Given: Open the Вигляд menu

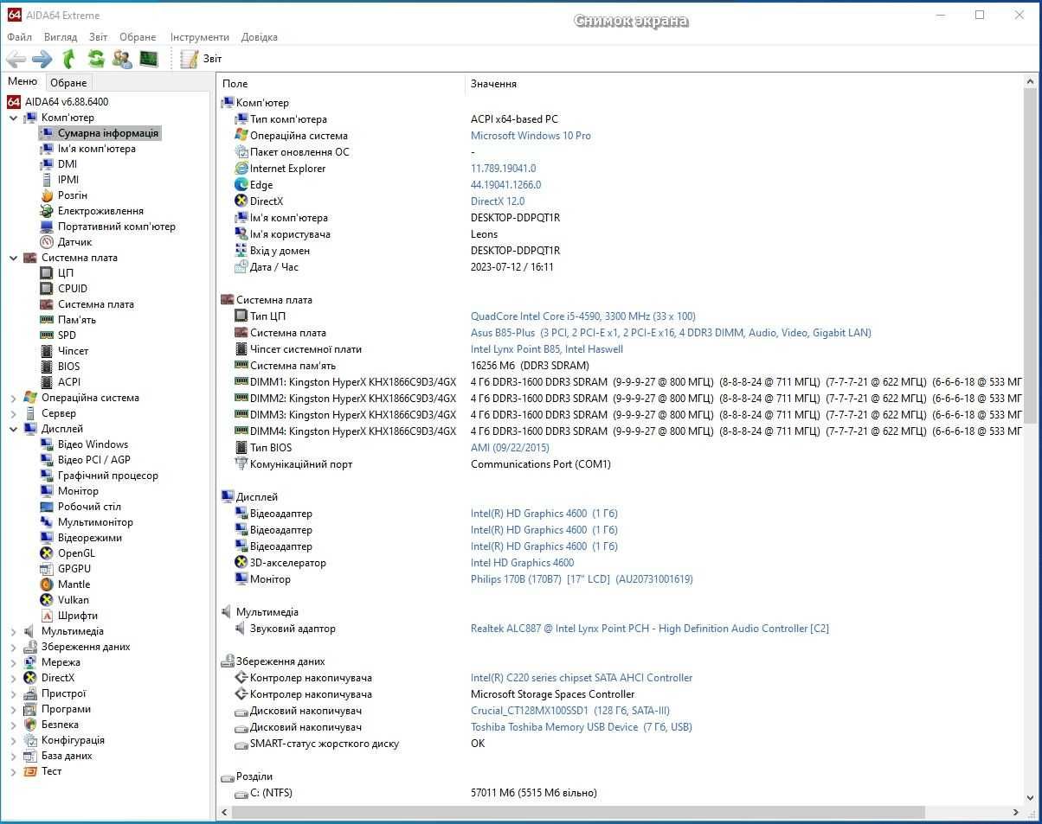Looking at the screenshot, I should (61, 37).
